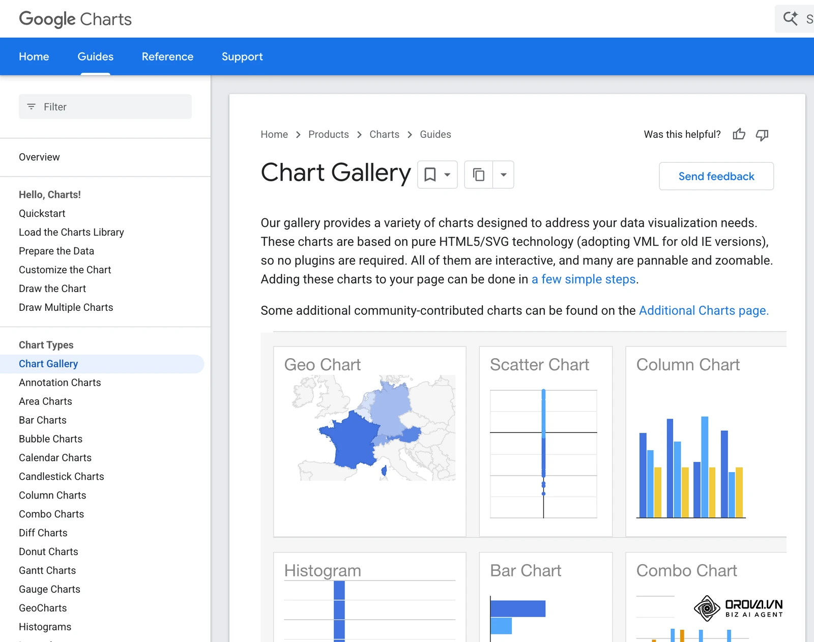Open Donut Charts in sidebar
The height and width of the screenshot is (642, 814).
click(48, 552)
